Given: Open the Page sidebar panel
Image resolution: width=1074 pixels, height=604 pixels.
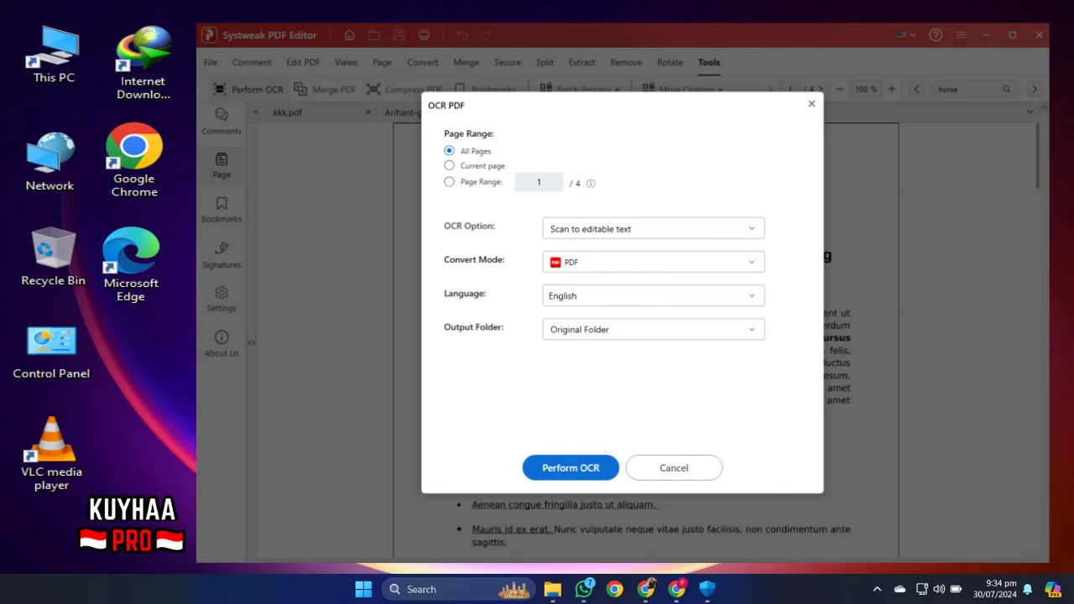Looking at the screenshot, I should 222,165.
